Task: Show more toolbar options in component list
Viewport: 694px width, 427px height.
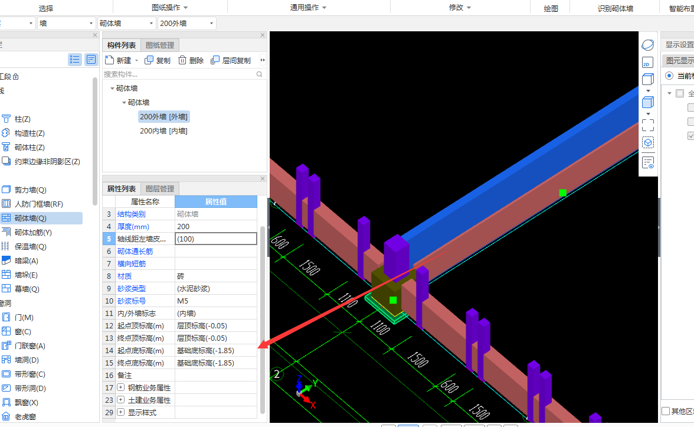Action: pyautogui.click(x=263, y=60)
